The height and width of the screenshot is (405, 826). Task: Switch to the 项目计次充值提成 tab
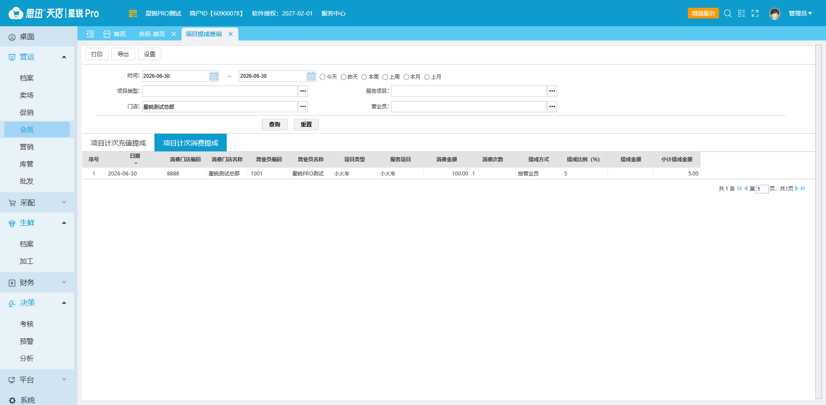click(118, 143)
